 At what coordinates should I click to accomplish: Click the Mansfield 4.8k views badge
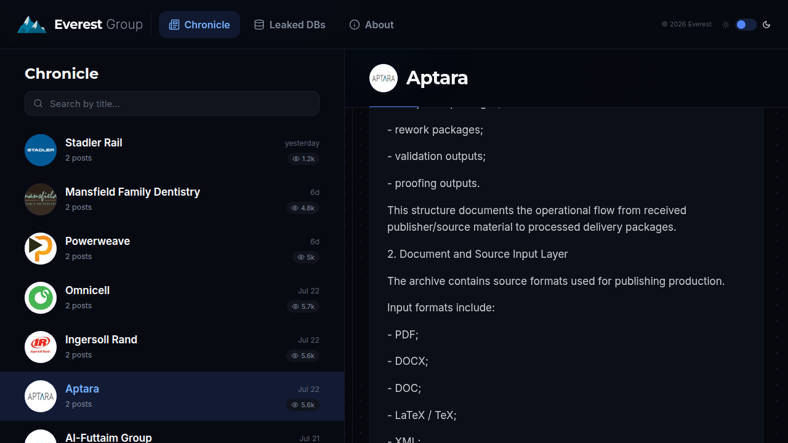(303, 208)
